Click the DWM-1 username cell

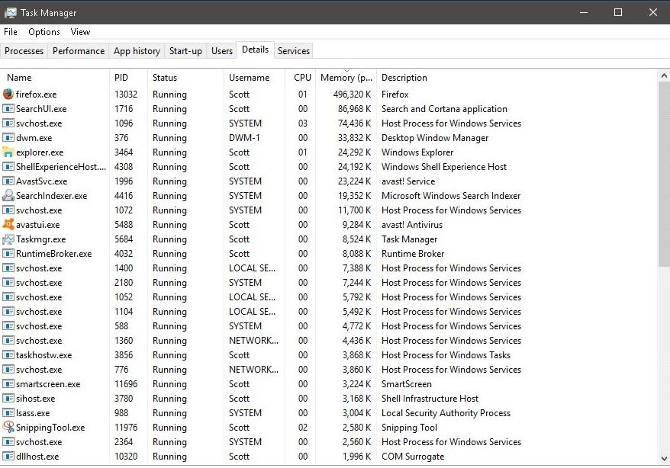244,138
